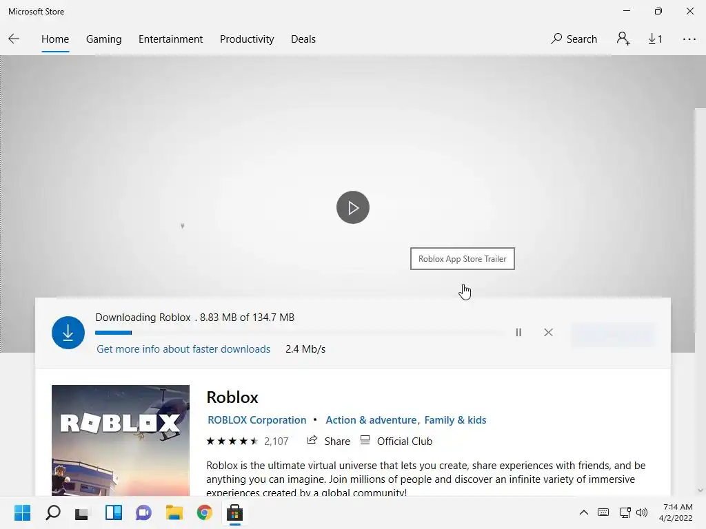The image size is (706, 529).
Task: Open Widgets from the taskbar
Action: click(114, 512)
